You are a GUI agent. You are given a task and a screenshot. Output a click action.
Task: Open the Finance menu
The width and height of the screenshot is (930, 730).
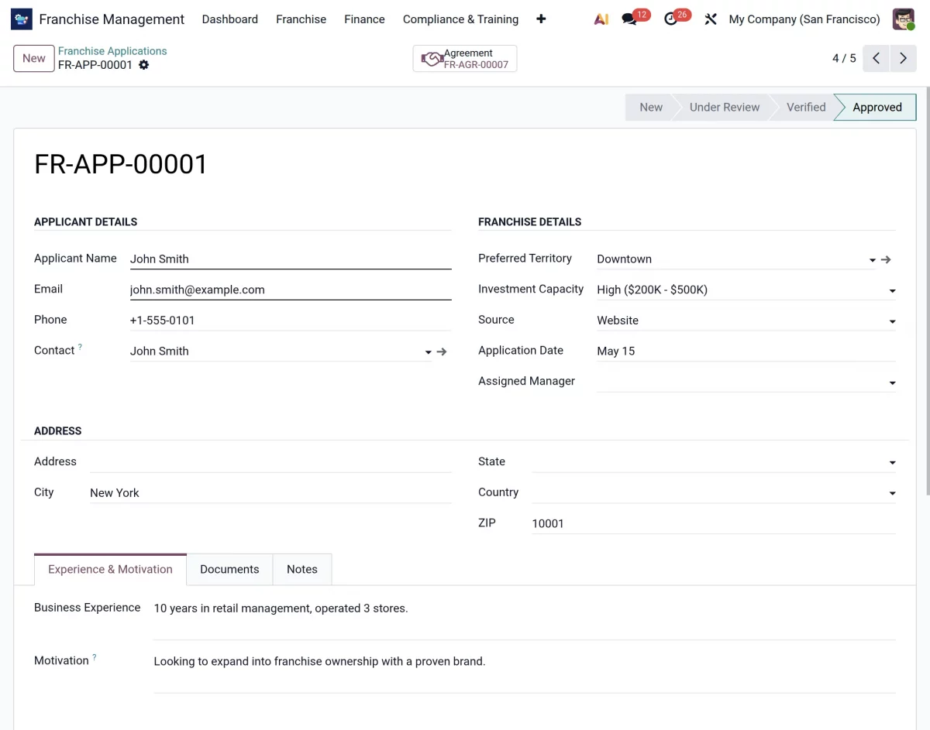(x=364, y=19)
